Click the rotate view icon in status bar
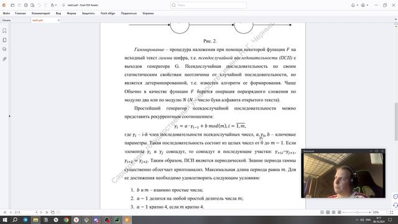 [52, 212]
